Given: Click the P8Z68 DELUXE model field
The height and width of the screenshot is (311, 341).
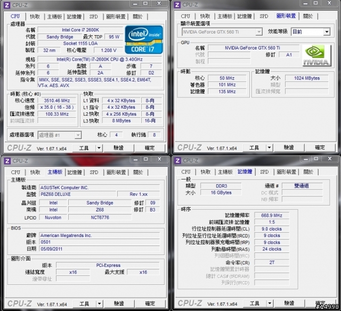Looking at the screenshot, I should pyautogui.click(x=78, y=194).
